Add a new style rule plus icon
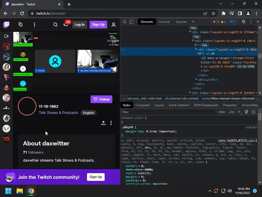This screenshot has width=262, height=197. pyautogui.click(x=239, y=112)
